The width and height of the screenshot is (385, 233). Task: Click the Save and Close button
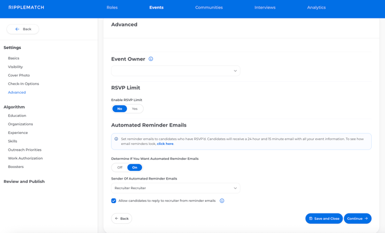[324, 219]
